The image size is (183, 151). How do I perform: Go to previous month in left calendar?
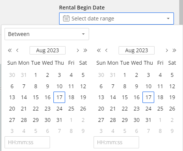(17, 50)
